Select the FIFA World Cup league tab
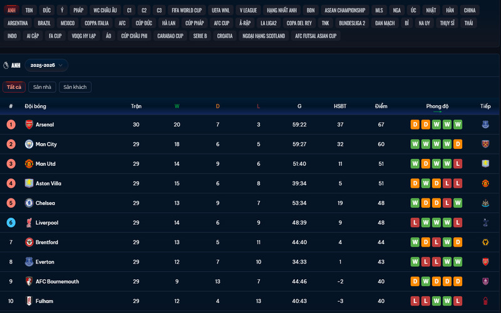 pyautogui.click(x=187, y=11)
